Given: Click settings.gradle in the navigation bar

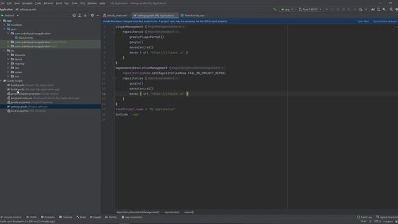Looking at the screenshot, I should (x=26, y=9).
